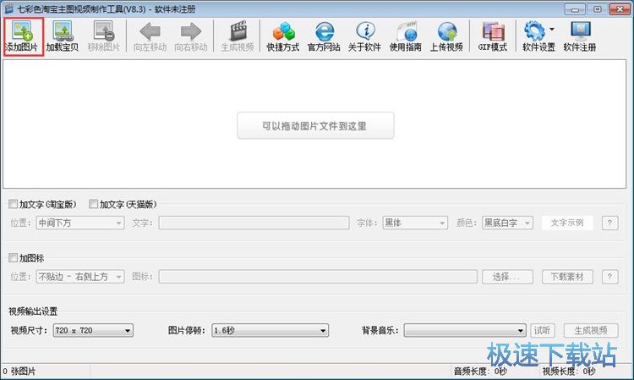
Task: Expand the 视频尺寸 720 x 720 dropdown
Action: (93, 331)
